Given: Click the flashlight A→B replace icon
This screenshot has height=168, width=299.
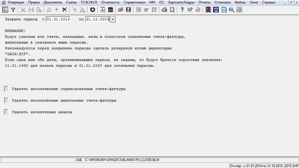Looking at the screenshot, I should pyautogui.click(x=82, y=10).
